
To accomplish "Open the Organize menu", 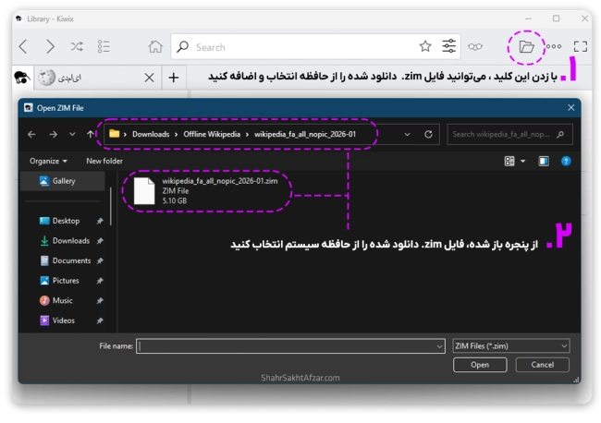I will 48,161.
